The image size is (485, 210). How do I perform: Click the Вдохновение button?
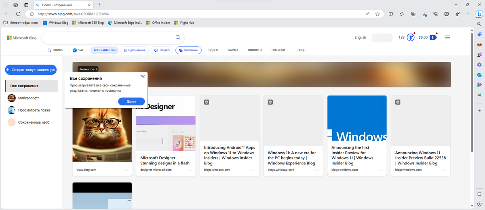point(134,50)
